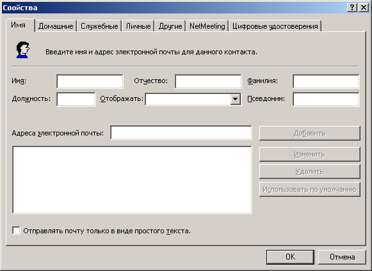Close the Свойства dialog with X
This screenshot has height=271, width=372.
(x=364, y=8)
